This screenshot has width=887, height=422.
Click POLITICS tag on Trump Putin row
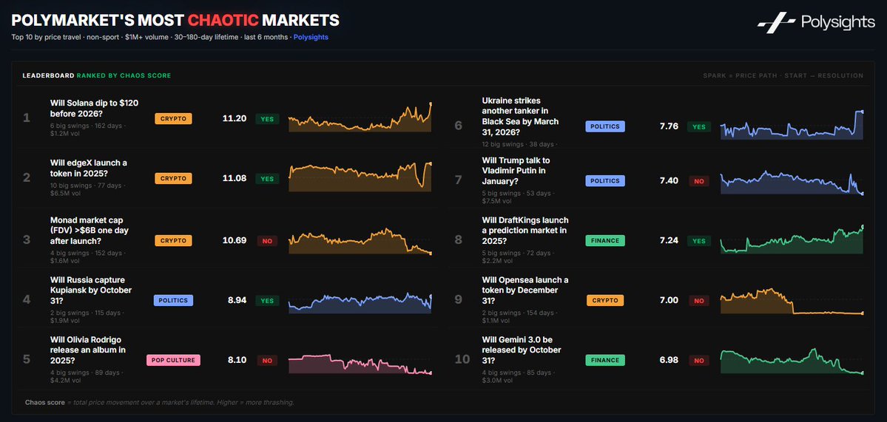click(605, 181)
